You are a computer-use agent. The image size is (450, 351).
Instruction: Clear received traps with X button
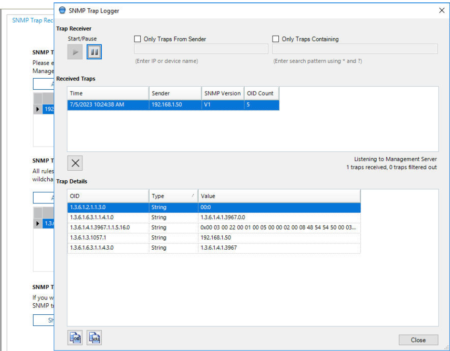pos(75,163)
